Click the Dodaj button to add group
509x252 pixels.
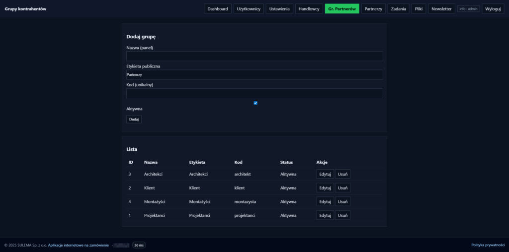134,120
